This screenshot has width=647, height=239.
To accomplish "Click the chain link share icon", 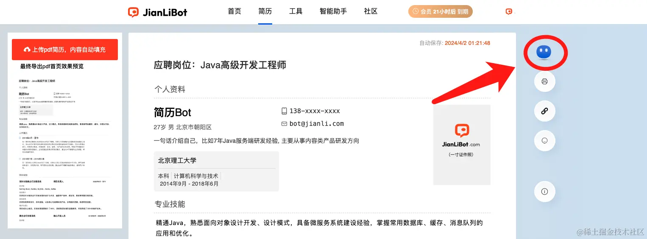I will [x=545, y=111].
